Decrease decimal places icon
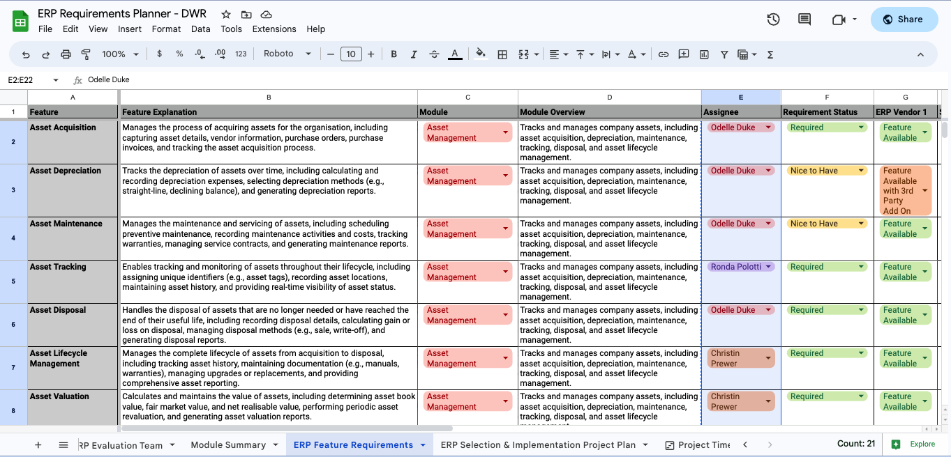Viewport: 951px width, 457px height. 200,54
